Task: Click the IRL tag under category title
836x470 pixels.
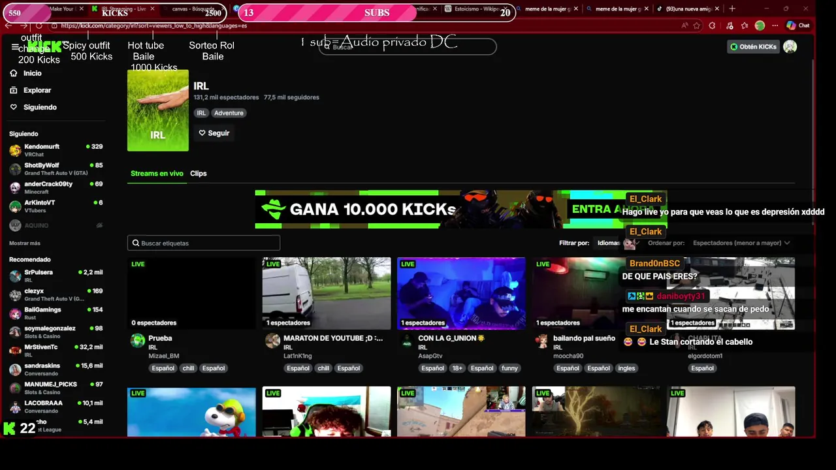Action: [x=201, y=113]
